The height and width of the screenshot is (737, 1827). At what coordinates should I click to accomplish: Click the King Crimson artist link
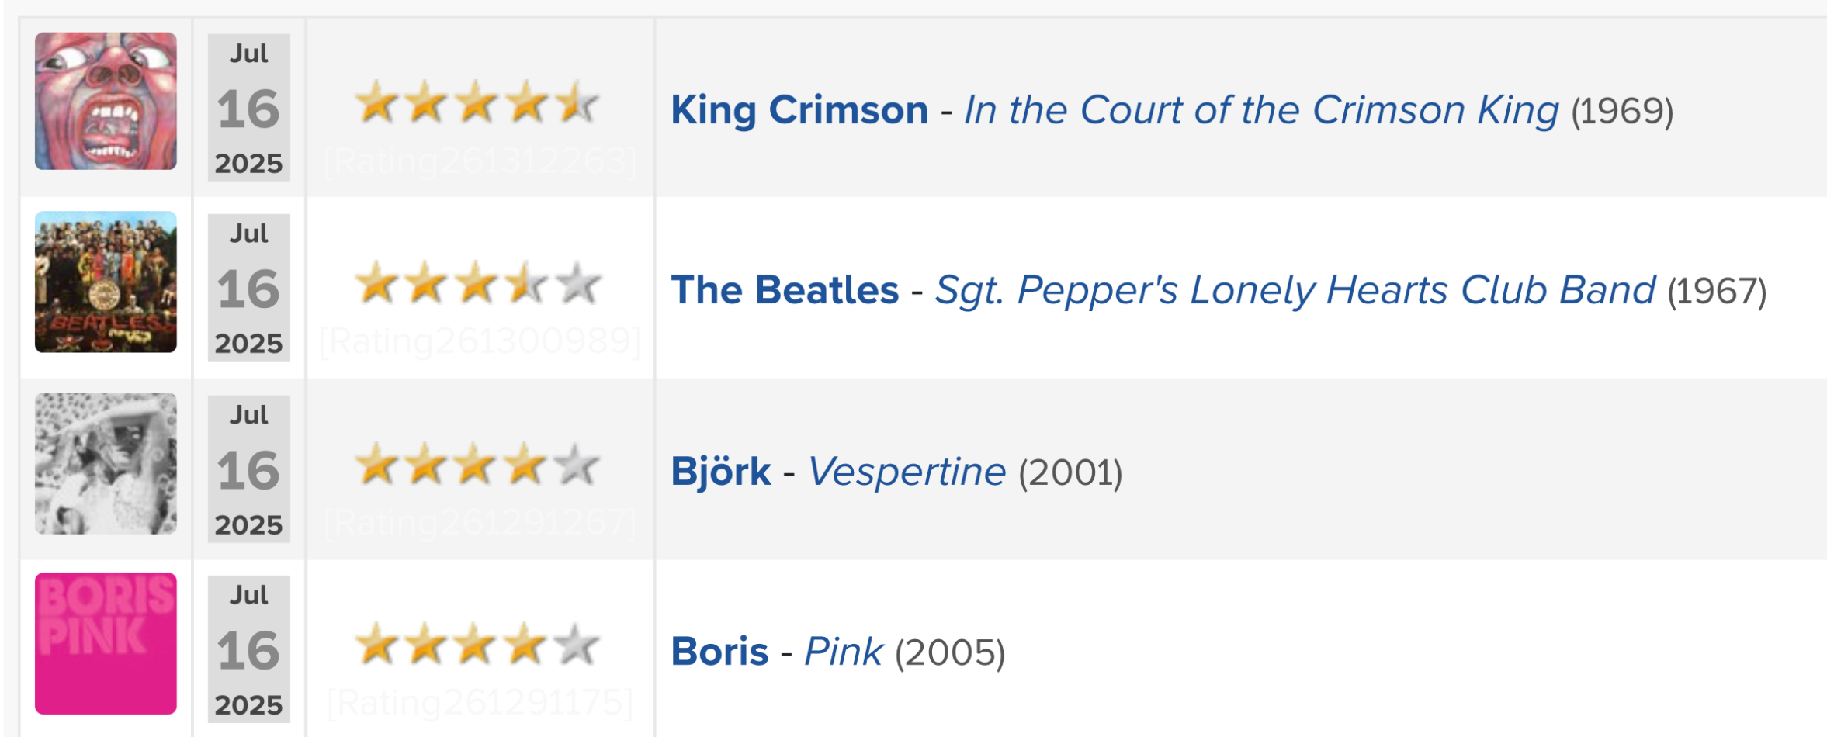coord(799,109)
